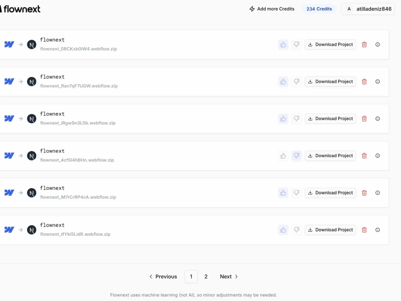View details icon for flownext_iRgw9n3L0b.webflow.zip
The height and width of the screenshot is (301, 401).
(x=377, y=119)
